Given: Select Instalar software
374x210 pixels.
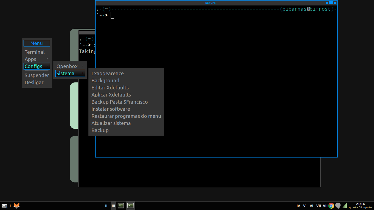Looking at the screenshot, I should tap(126, 109).
